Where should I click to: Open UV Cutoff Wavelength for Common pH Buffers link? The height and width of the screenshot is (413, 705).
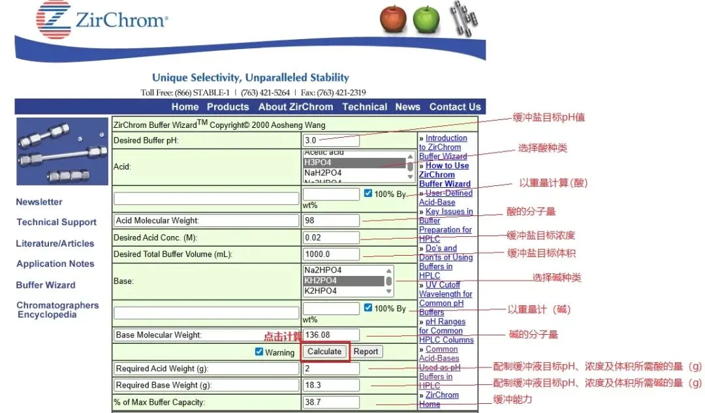(x=446, y=298)
